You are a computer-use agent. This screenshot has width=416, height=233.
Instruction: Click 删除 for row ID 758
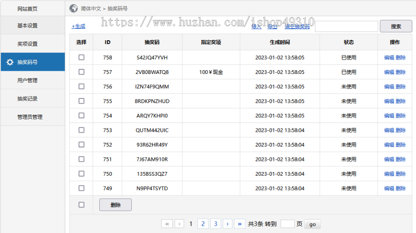(401, 58)
